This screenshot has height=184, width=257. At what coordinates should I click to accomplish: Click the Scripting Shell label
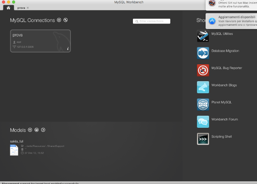click(221, 137)
